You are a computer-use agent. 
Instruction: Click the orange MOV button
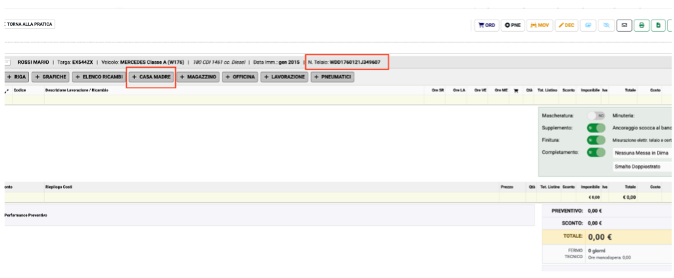[540, 26]
